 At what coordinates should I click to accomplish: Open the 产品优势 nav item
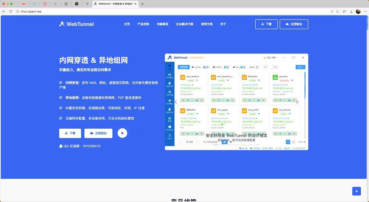(143, 24)
